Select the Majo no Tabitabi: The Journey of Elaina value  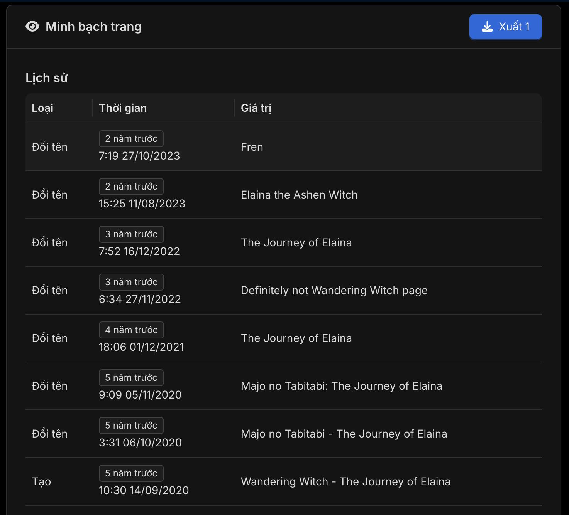point(342,386)
